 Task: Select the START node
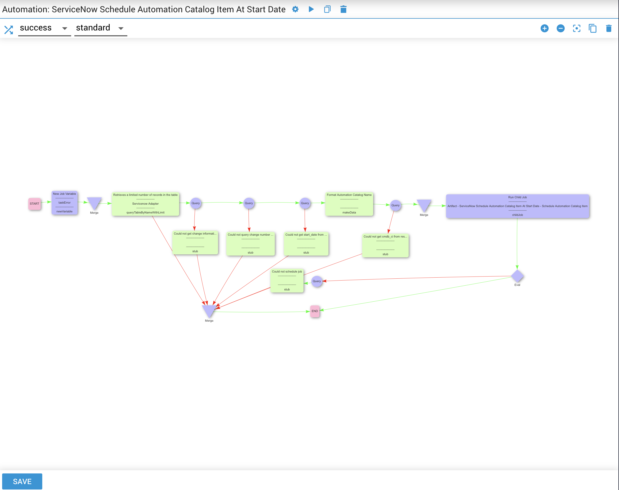coord(35,204)
